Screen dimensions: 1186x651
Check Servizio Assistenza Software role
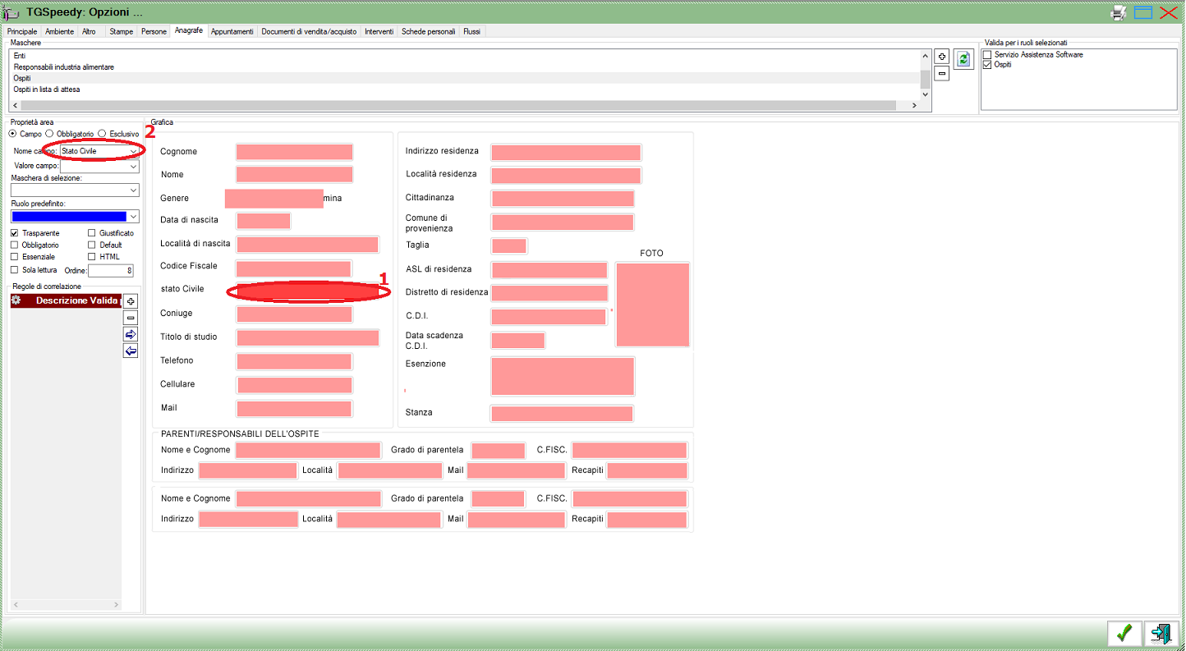pos(987,54)
